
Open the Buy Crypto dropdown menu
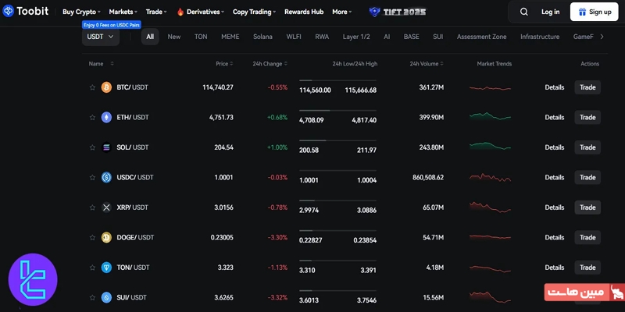point(82,12)
